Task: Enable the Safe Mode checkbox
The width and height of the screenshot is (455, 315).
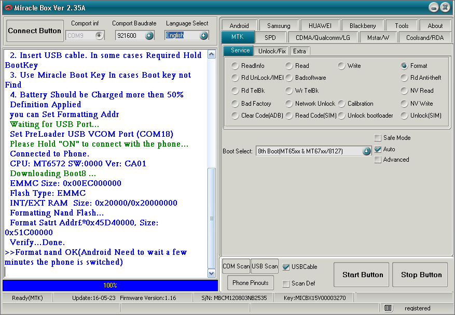Action: pos(378,138)
